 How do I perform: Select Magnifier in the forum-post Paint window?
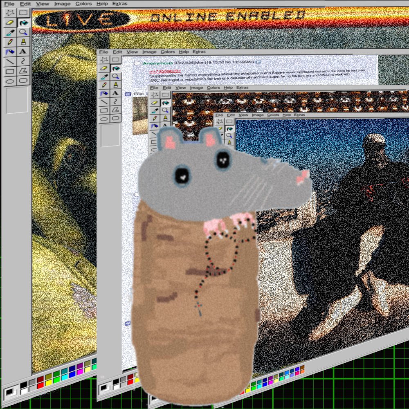[115, 76]
